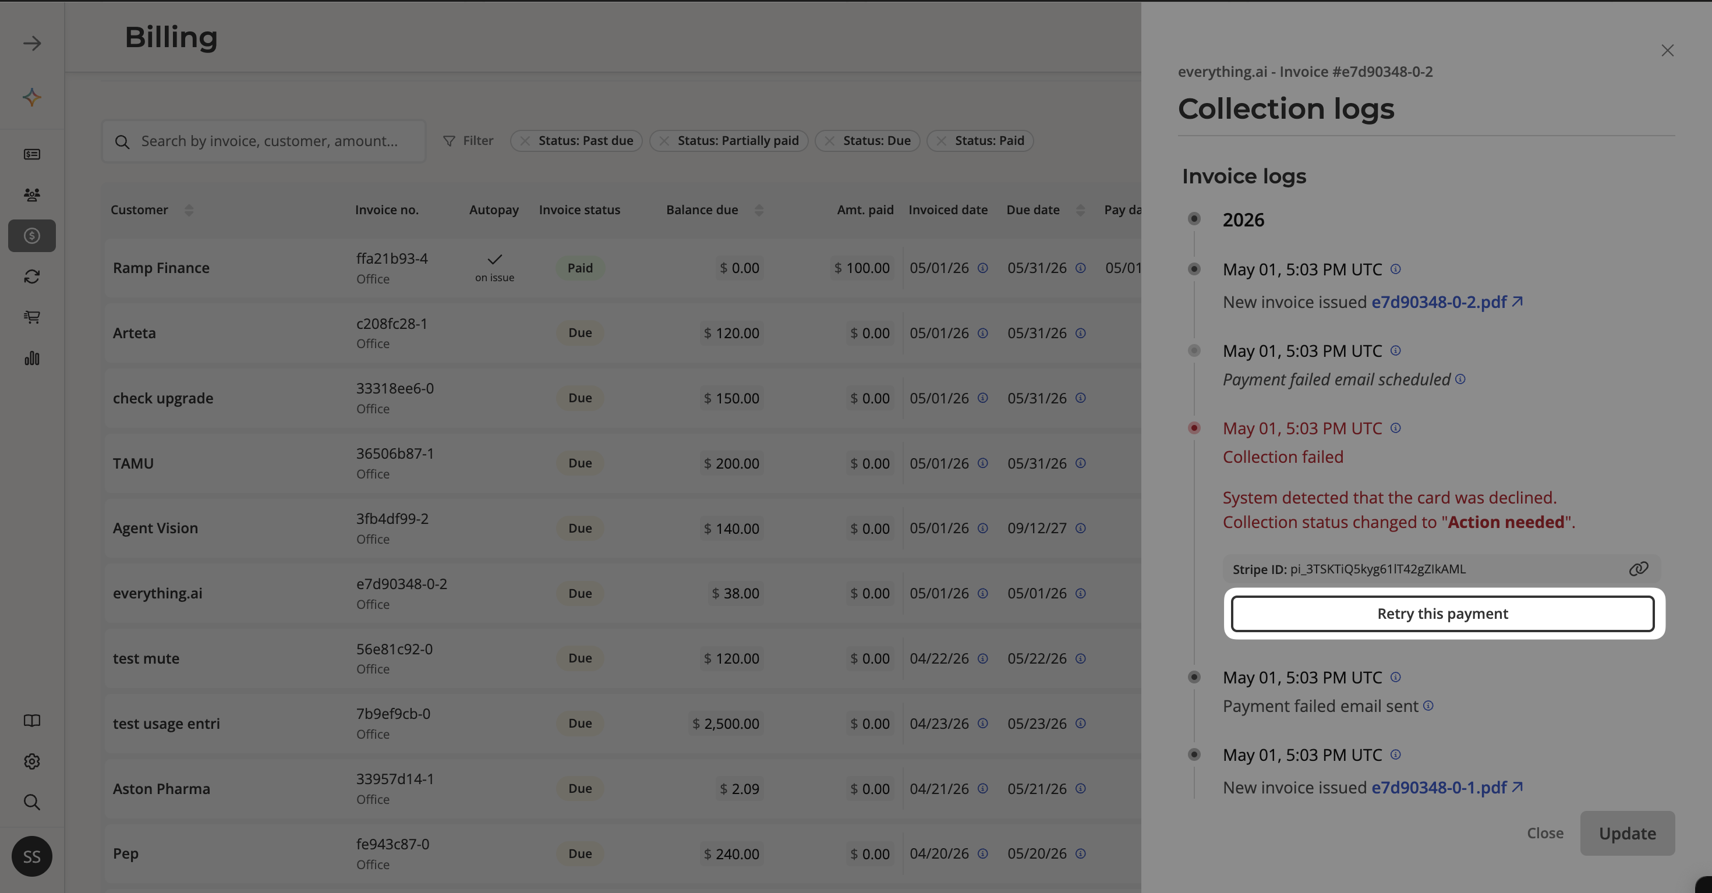The width and height of the screenshot is (1712, 893).
Task: Click the Due badge in everything.ai row
Action: click(580, 593)
